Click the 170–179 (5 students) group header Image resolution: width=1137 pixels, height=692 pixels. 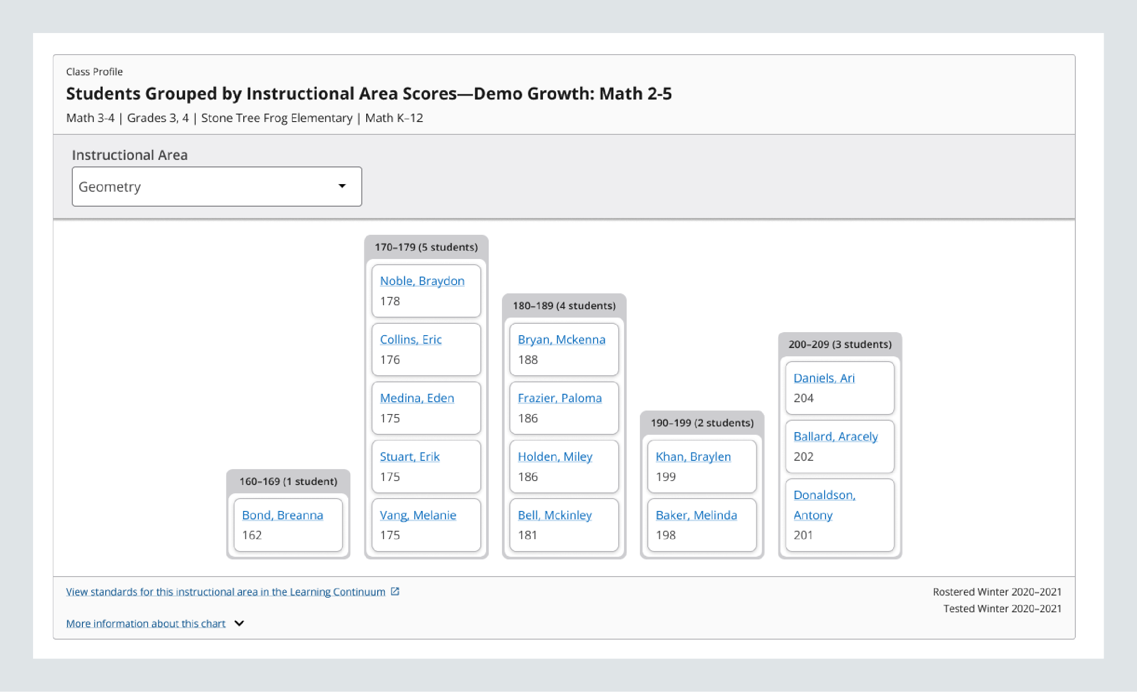point(426,247)
